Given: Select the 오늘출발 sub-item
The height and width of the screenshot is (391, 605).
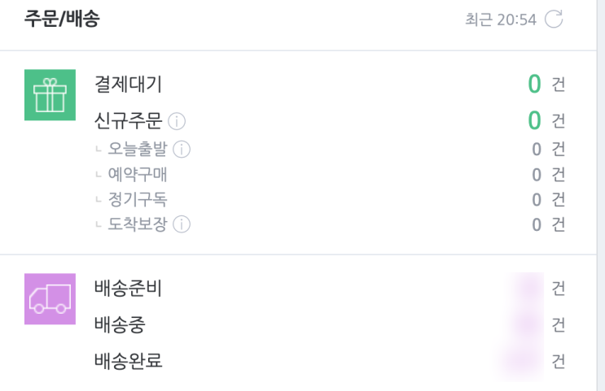Looking at the screenshot, I should point(138,150).
